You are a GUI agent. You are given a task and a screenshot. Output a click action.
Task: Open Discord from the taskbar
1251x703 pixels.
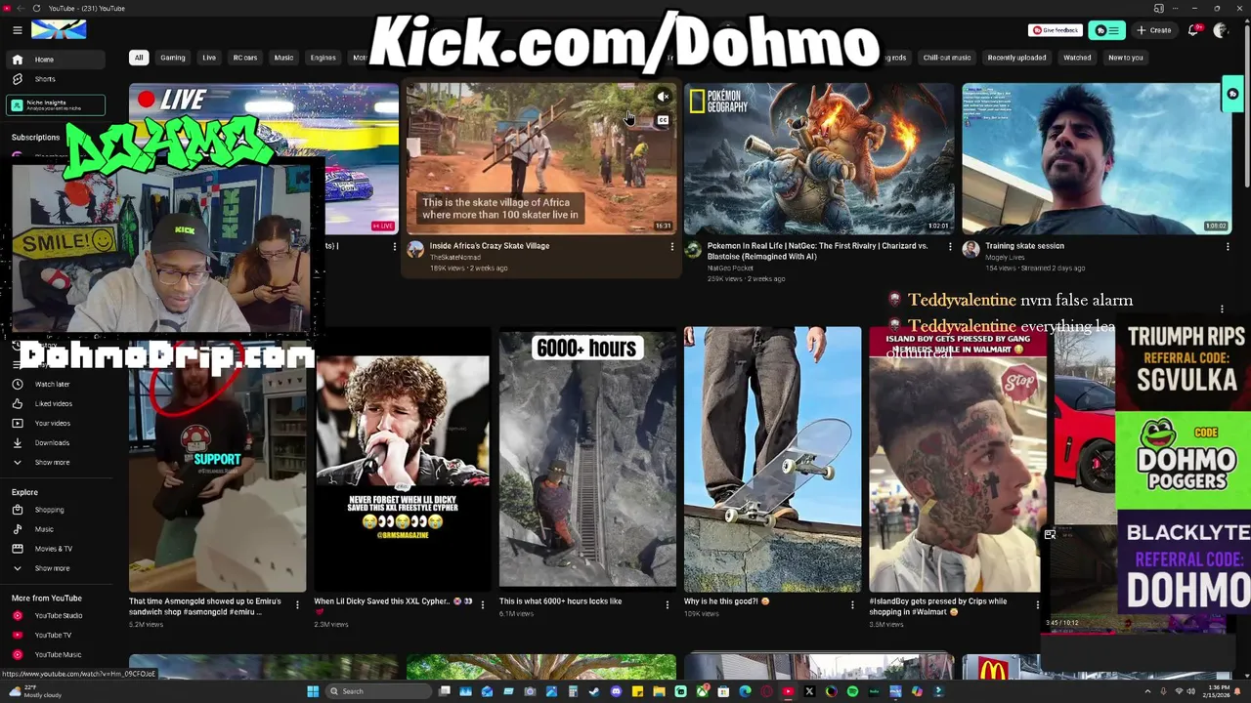point(616,691)
